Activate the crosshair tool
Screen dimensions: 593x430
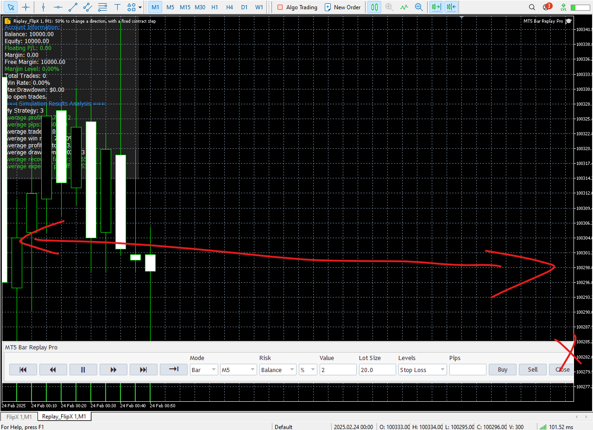26,7
